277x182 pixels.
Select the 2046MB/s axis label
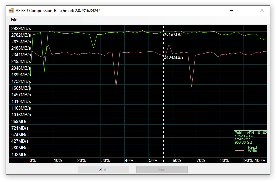(x=21, y=68)
